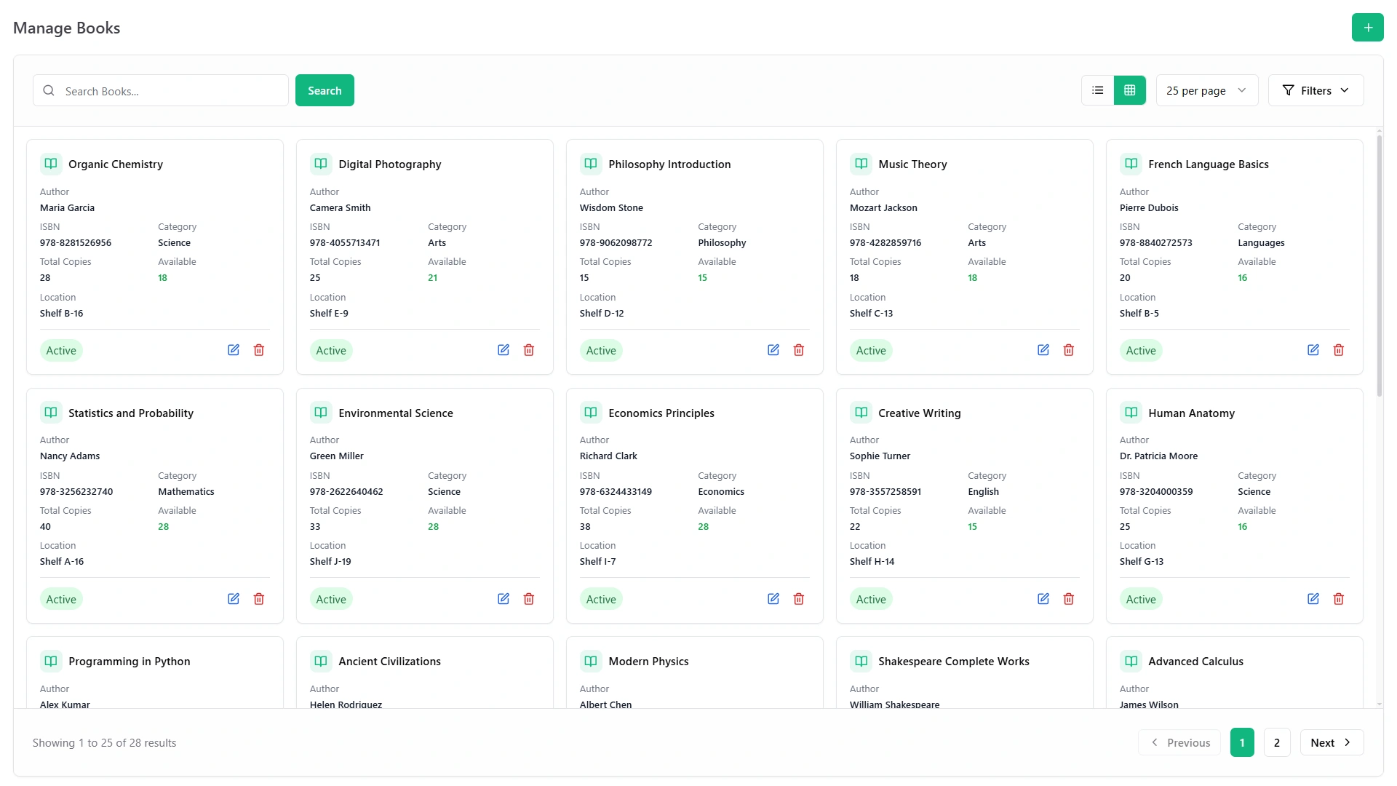Click ISBN 978-8281526956
The height and width of the screenshot is (786, 1397).
tap(76, 243)
